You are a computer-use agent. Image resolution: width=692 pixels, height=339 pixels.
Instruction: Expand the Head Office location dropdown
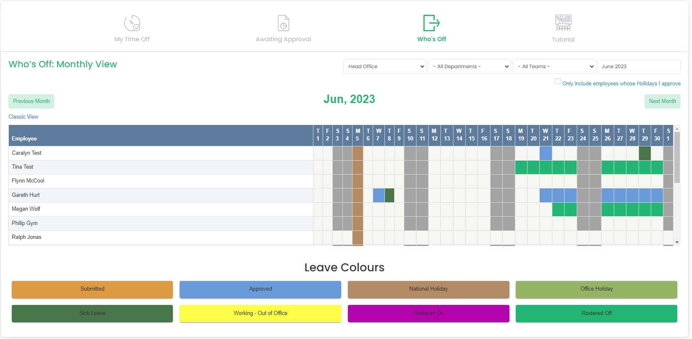384,66
